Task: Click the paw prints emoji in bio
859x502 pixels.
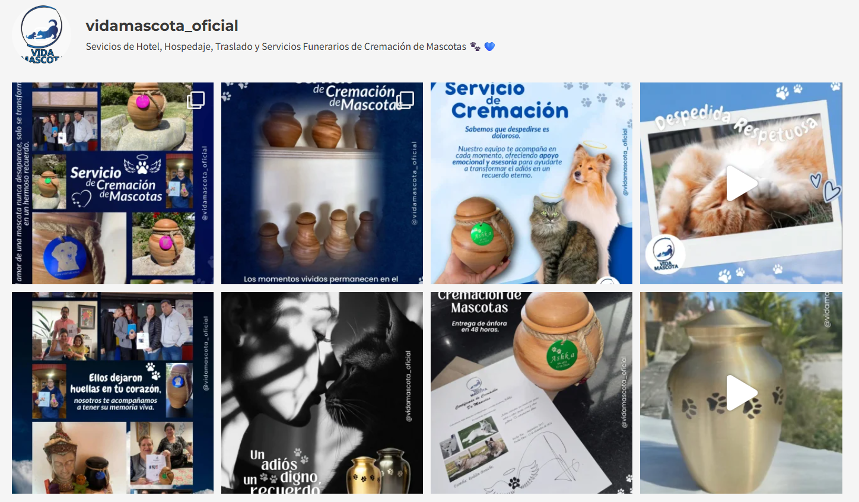Action: point(475,46)
